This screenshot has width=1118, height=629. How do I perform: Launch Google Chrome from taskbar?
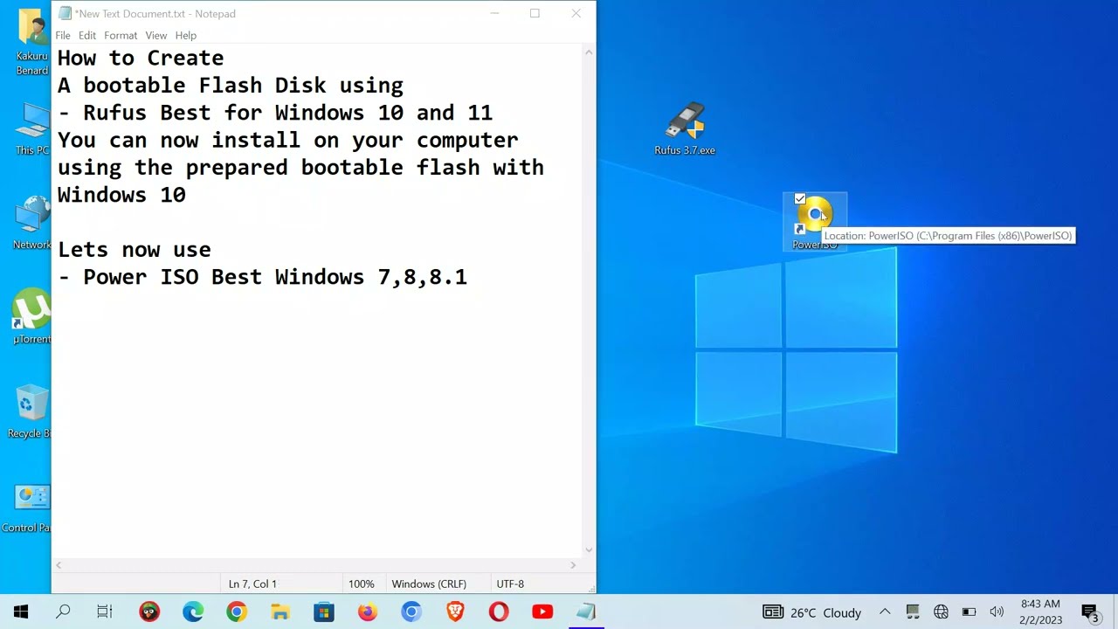click(237, 612)
